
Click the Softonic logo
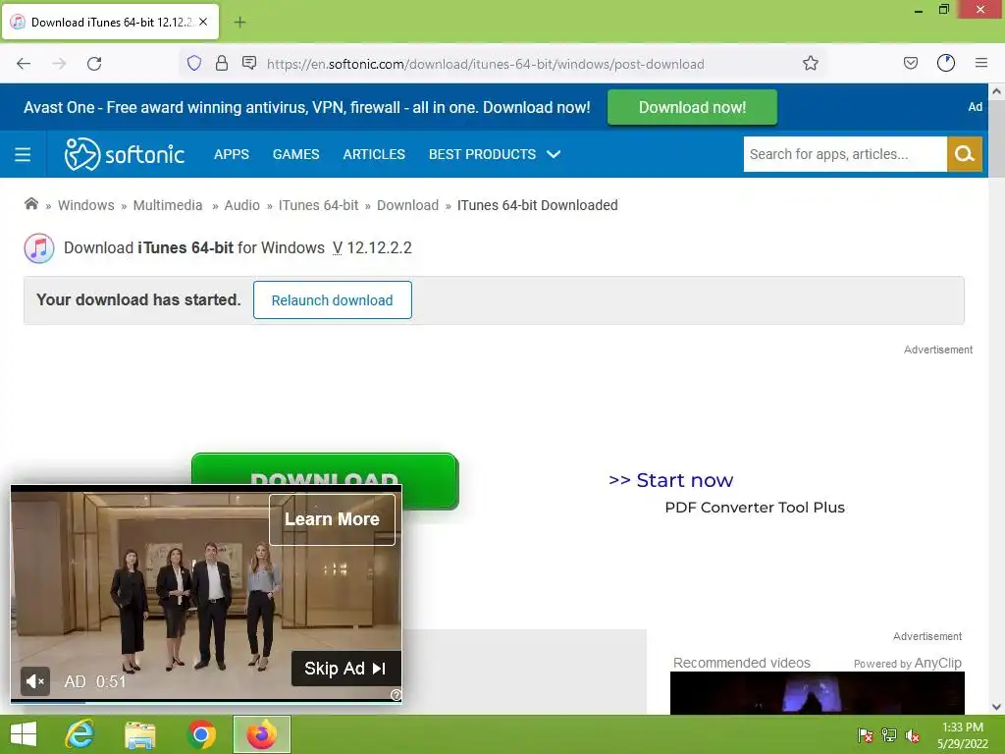click(x=125, y=154)
